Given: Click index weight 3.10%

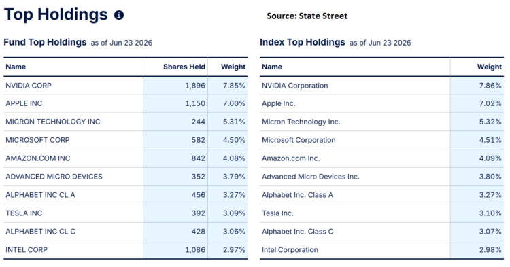Looking at the screenshot, I should [490, 213].
